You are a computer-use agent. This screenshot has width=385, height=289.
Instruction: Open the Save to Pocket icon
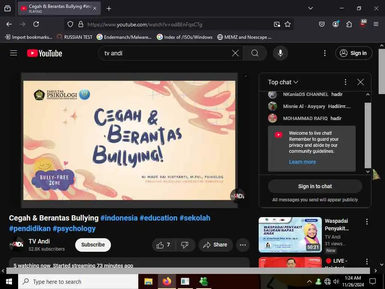pyautogui.click(x=322, y=24)
